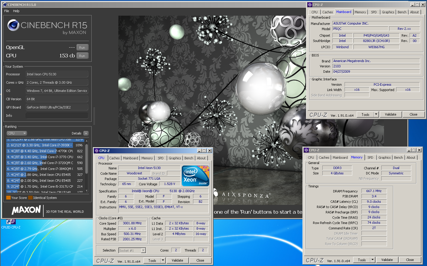Click Close button in Memory window
This screenshot has width=427, height=266.
pyautogui.click(x=410, y=260)
